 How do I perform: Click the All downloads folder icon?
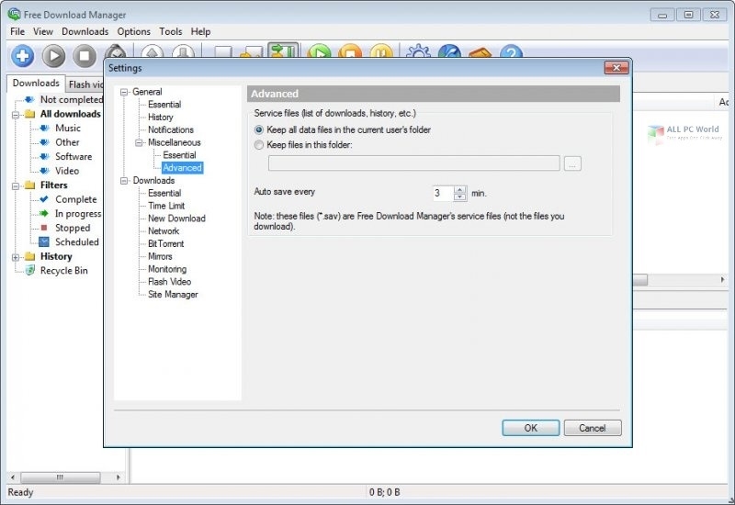[30, 114]
